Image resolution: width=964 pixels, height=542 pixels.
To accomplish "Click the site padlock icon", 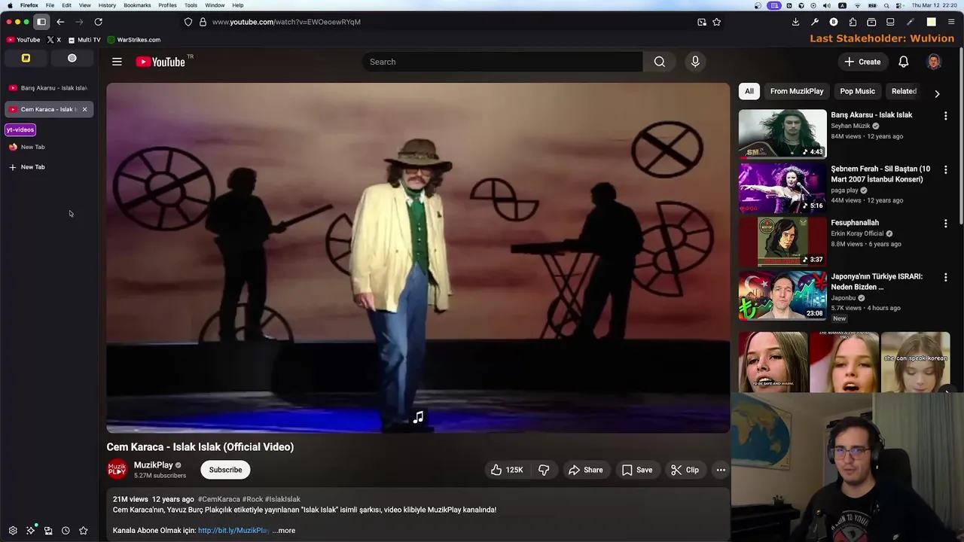I will point(203,22).
